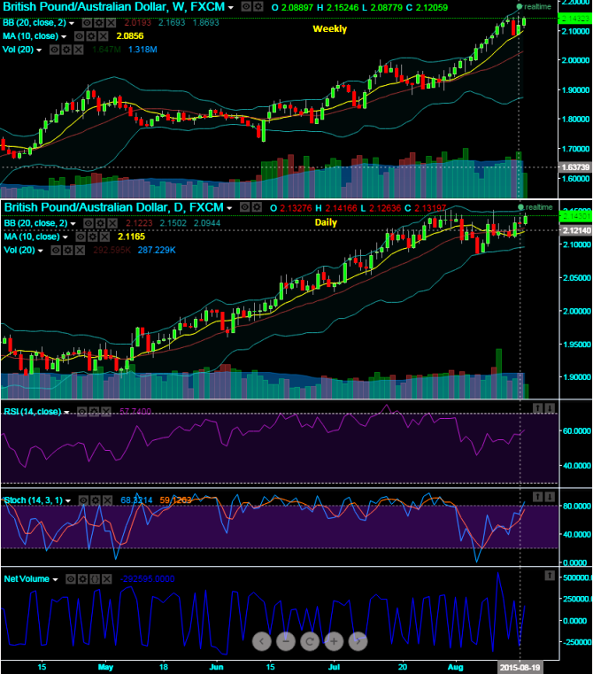
Task: Open settings gear for the daily GBP/AUD chart
Action: click(257, 207)
